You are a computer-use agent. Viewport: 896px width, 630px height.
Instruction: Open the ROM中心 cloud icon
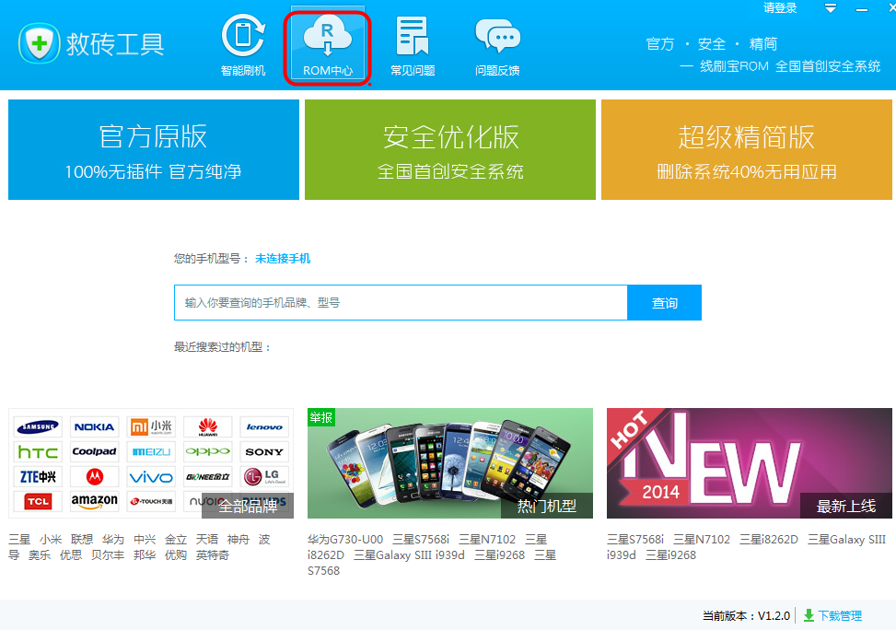click(x=327, y=37)
